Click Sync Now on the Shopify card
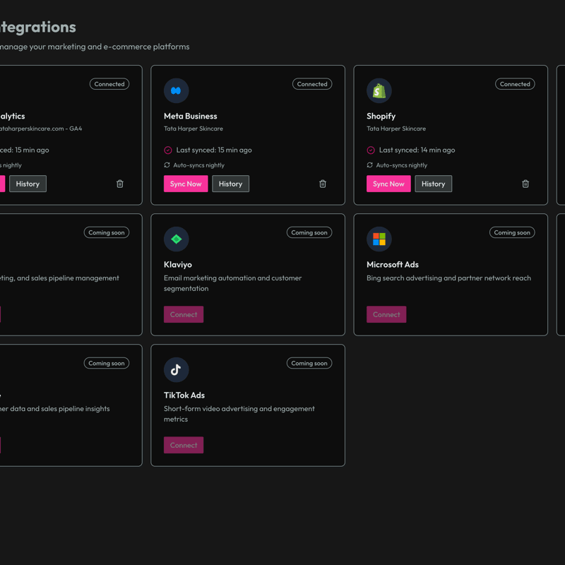565x565 pixels. coord(388,184)
